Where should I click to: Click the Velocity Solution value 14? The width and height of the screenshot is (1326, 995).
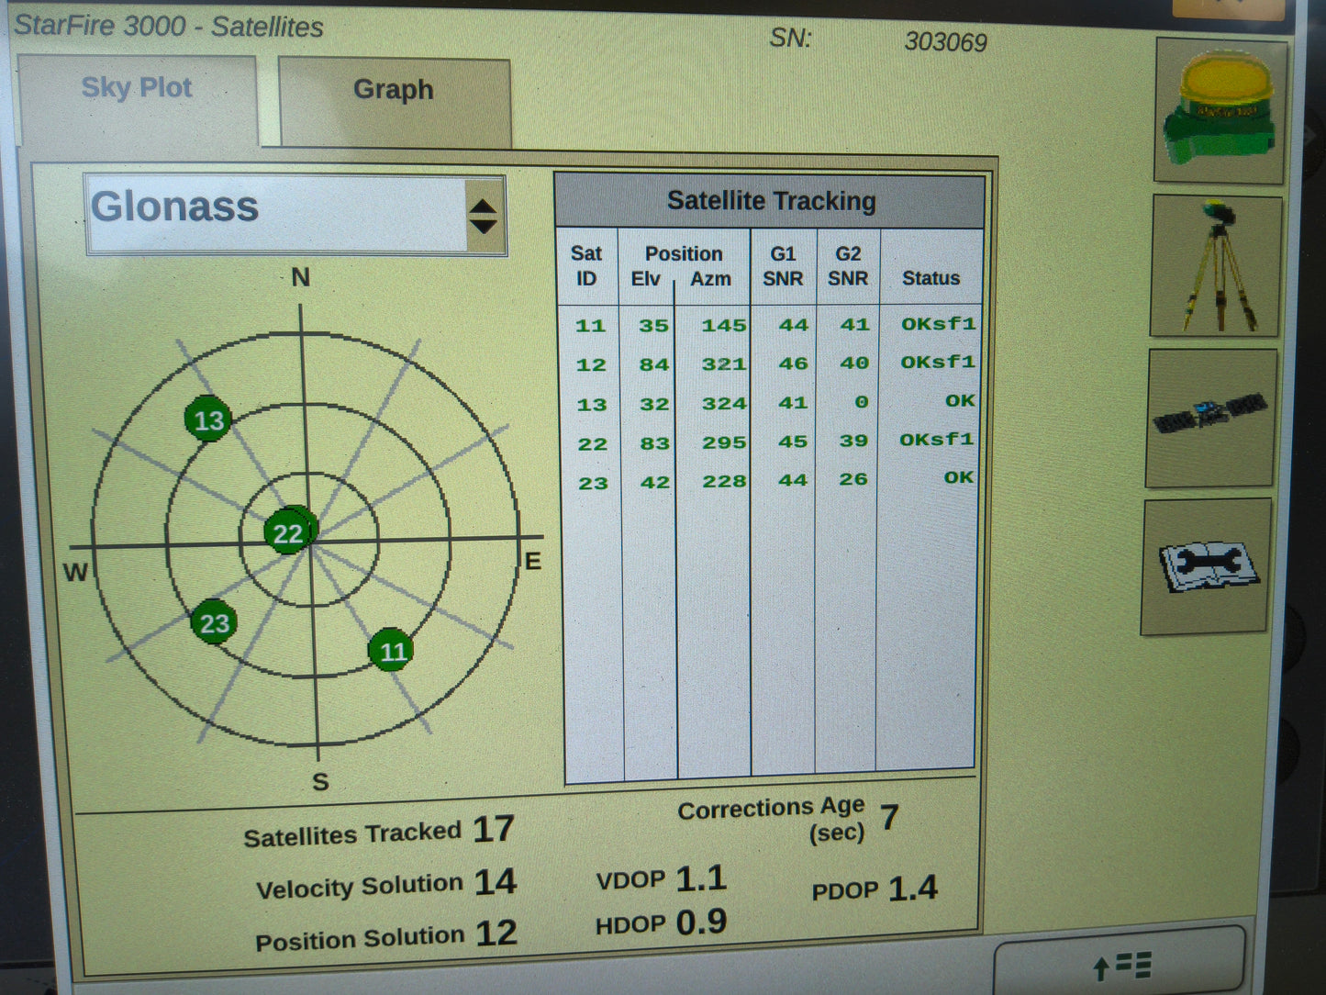tap(496, 881)
